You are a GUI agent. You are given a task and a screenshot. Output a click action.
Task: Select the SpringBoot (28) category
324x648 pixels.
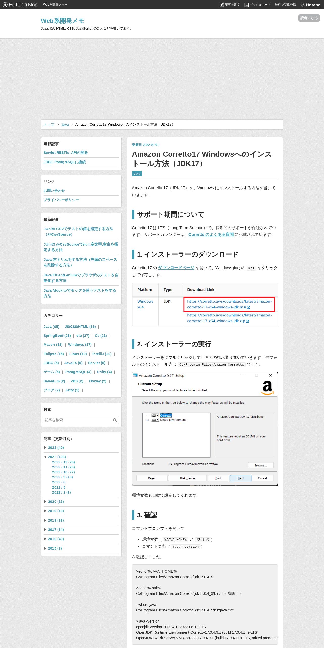pos(57,336)
